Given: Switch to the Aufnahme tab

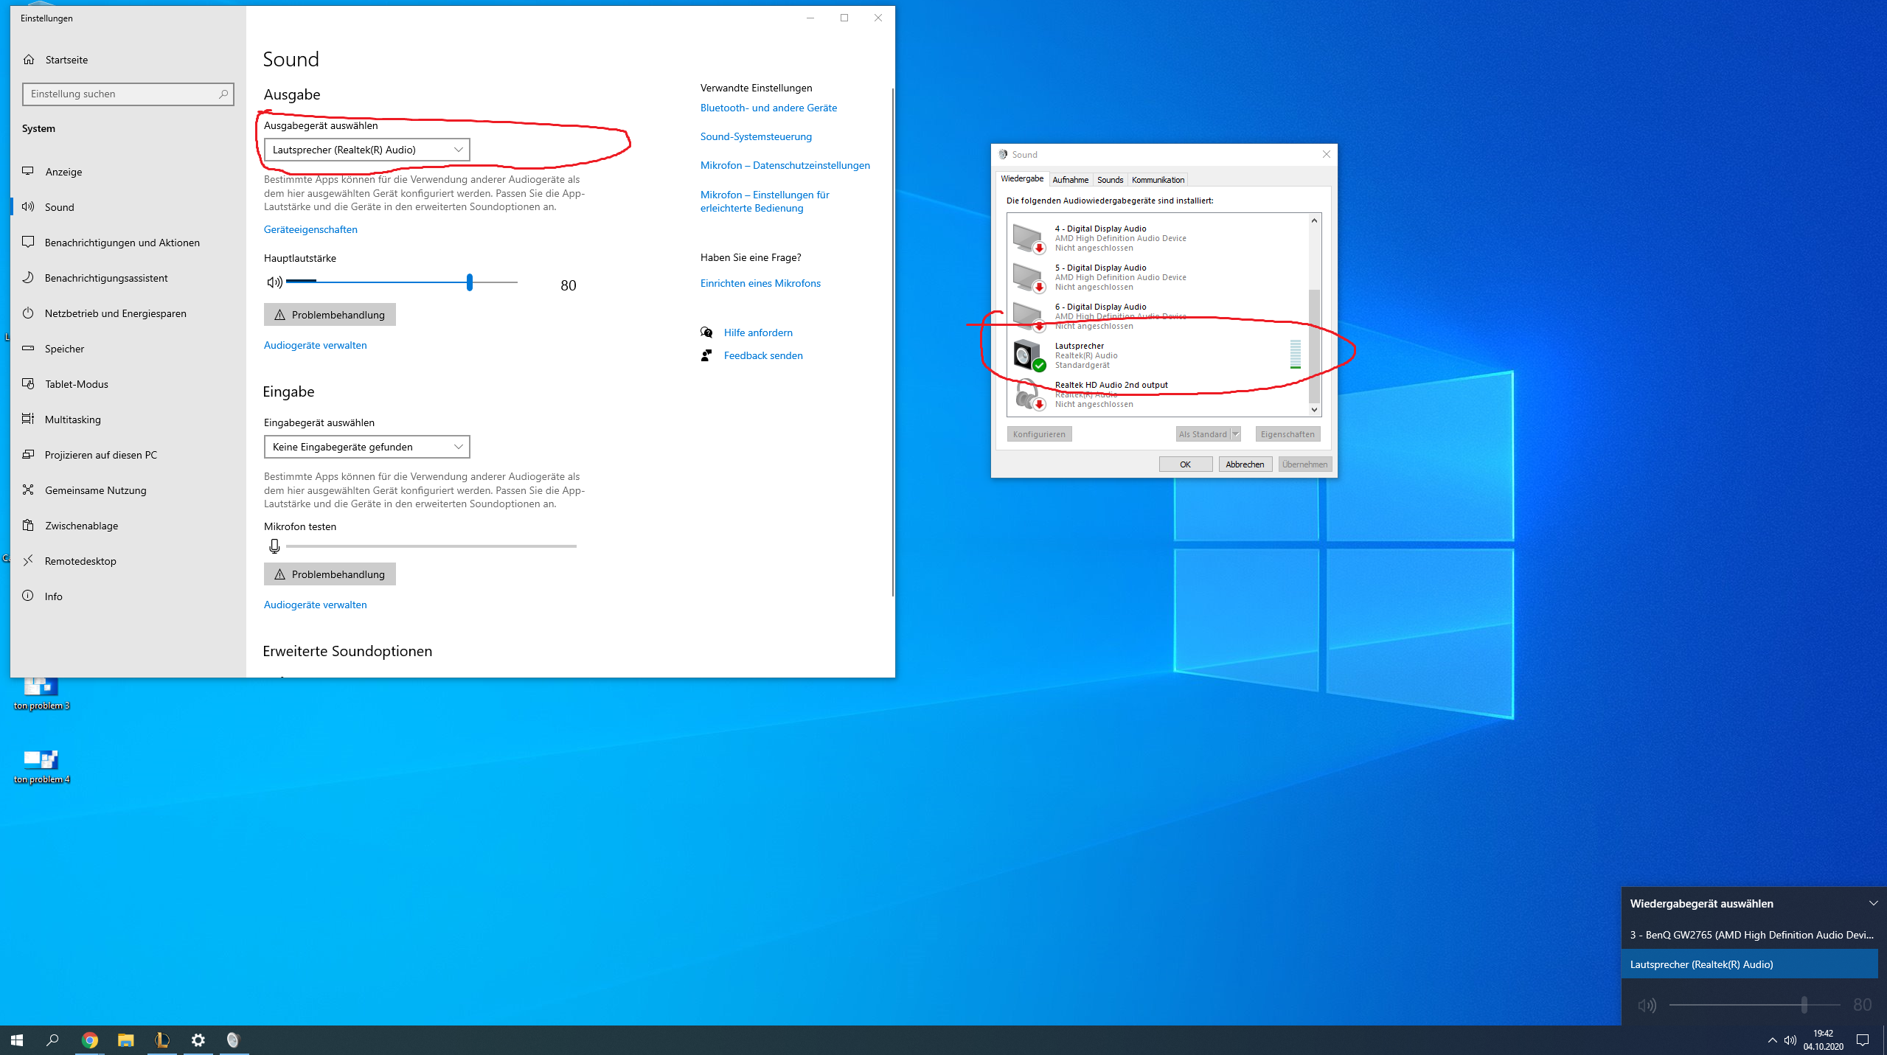Looking at the screenshot, I should coord(1070,180).
